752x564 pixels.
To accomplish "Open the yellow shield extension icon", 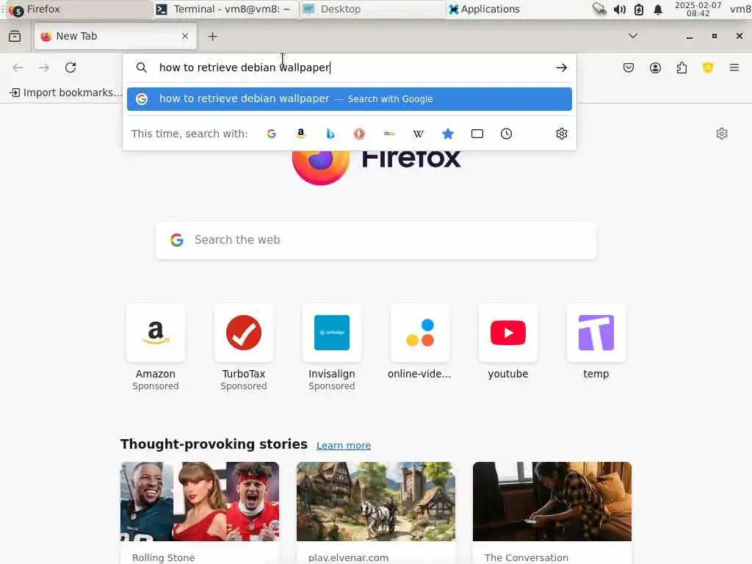I will (708, 68).
